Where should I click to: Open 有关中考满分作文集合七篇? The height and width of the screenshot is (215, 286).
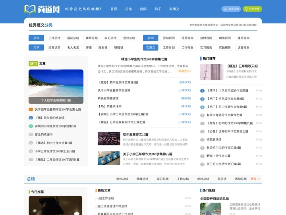pos(224,115)
